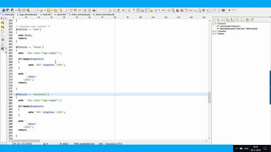Click the gray info circle in left sidebar
This screenshot has width=271, height=152.
pos(3,40)
